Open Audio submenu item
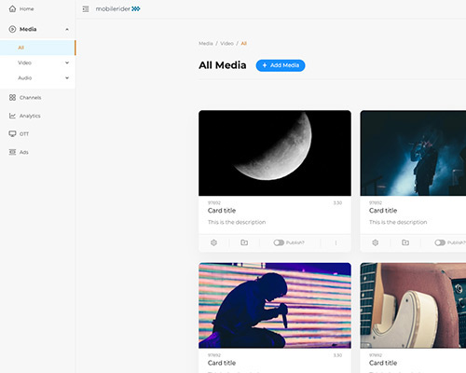The width and height of the screenshot is (466, 373). [37, 78]
